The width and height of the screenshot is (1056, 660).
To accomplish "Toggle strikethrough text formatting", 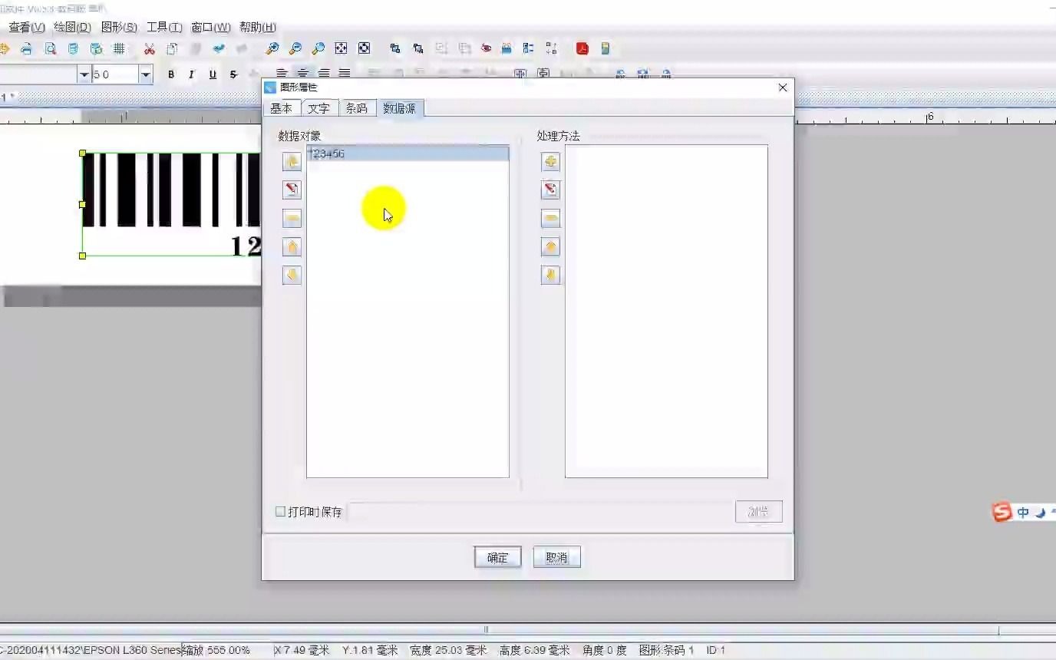I will (x=233, y=74).
